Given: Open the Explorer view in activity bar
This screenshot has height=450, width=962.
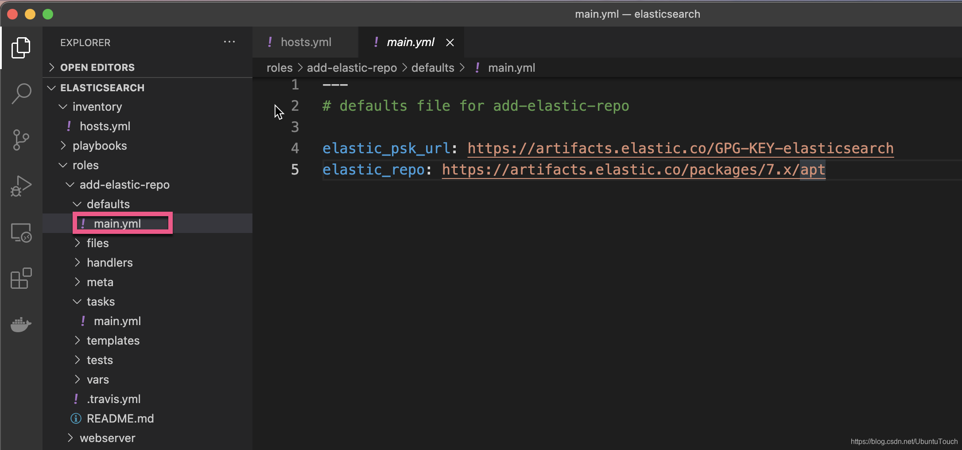Looking at the screenshot, I should (21, 48).
